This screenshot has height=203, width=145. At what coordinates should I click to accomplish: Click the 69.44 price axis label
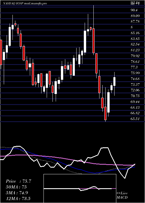click(135, 101)
